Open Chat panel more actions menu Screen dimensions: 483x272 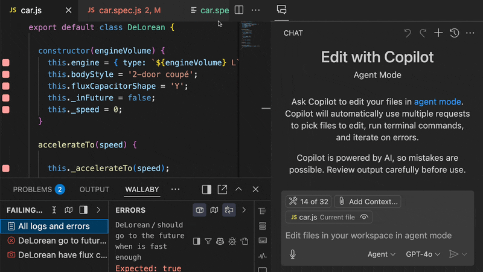pyautogui.click(x=470, y=33)
